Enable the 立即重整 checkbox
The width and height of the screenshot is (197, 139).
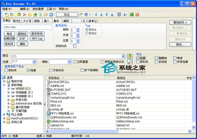pyautogui.click(x=75, y=62)
